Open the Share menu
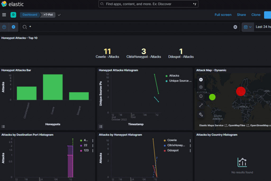This screenshot has width=271, height=181. 241,15
